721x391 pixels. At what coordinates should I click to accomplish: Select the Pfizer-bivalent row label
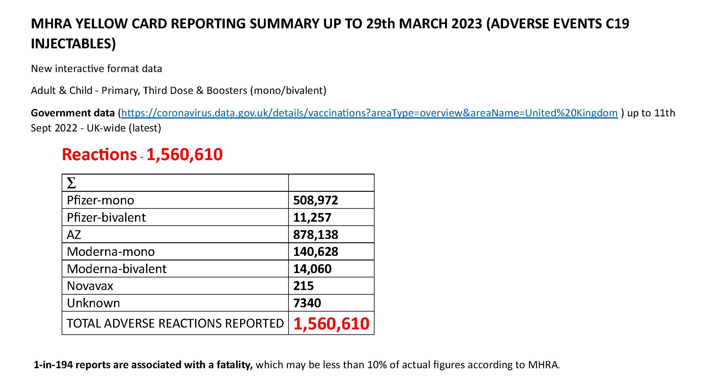point(106,217)
